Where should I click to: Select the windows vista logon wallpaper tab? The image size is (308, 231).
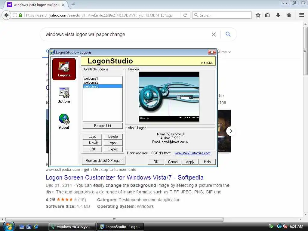click(x=36, y=5)
